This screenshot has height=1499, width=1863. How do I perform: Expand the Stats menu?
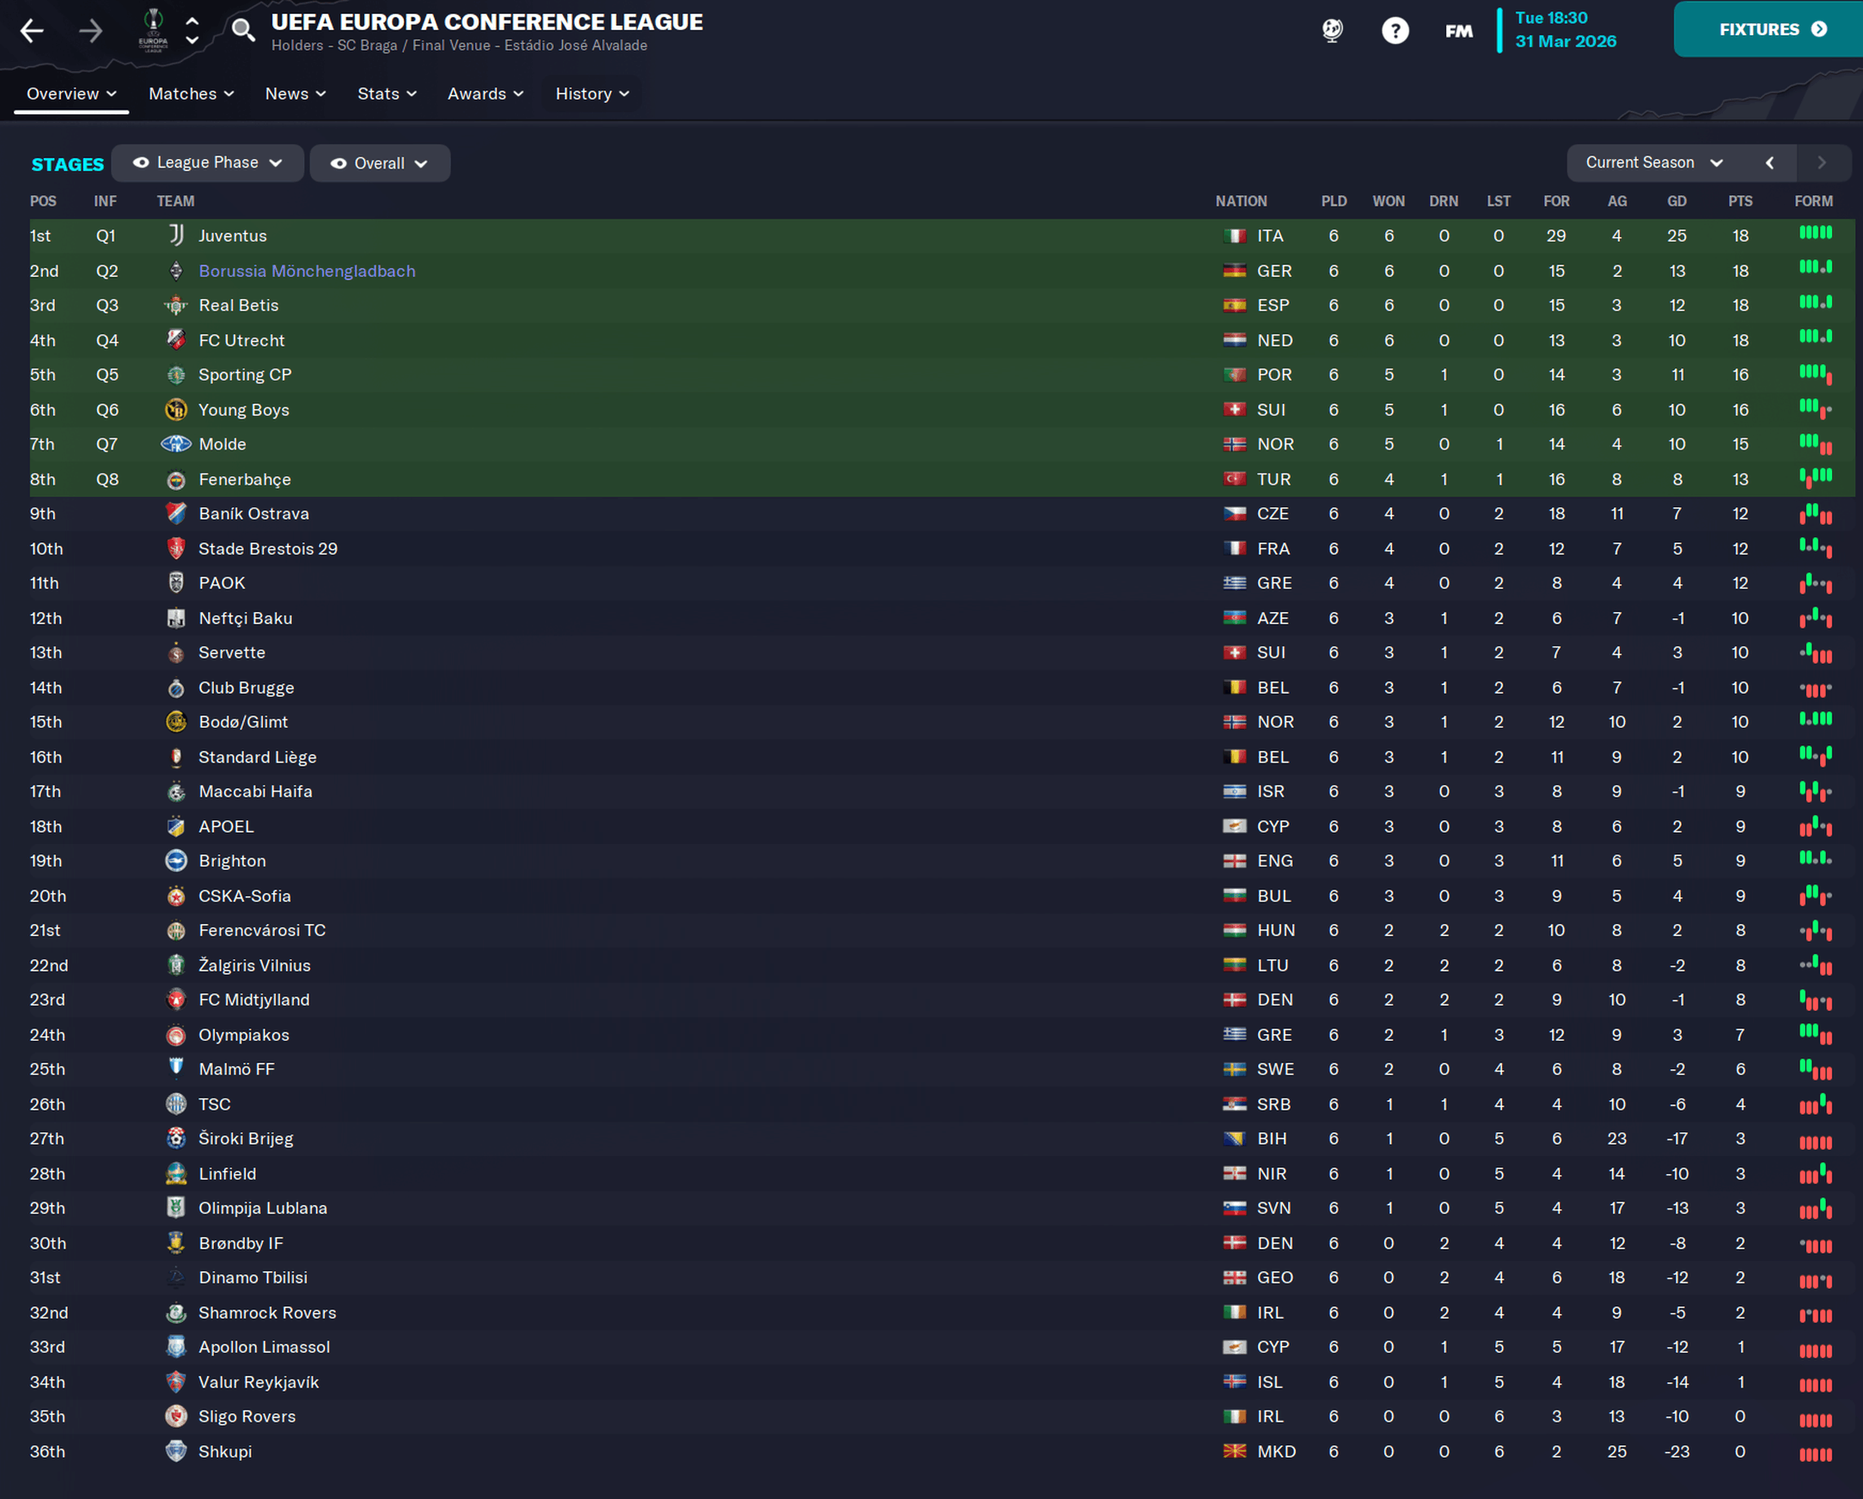[386, 94]
